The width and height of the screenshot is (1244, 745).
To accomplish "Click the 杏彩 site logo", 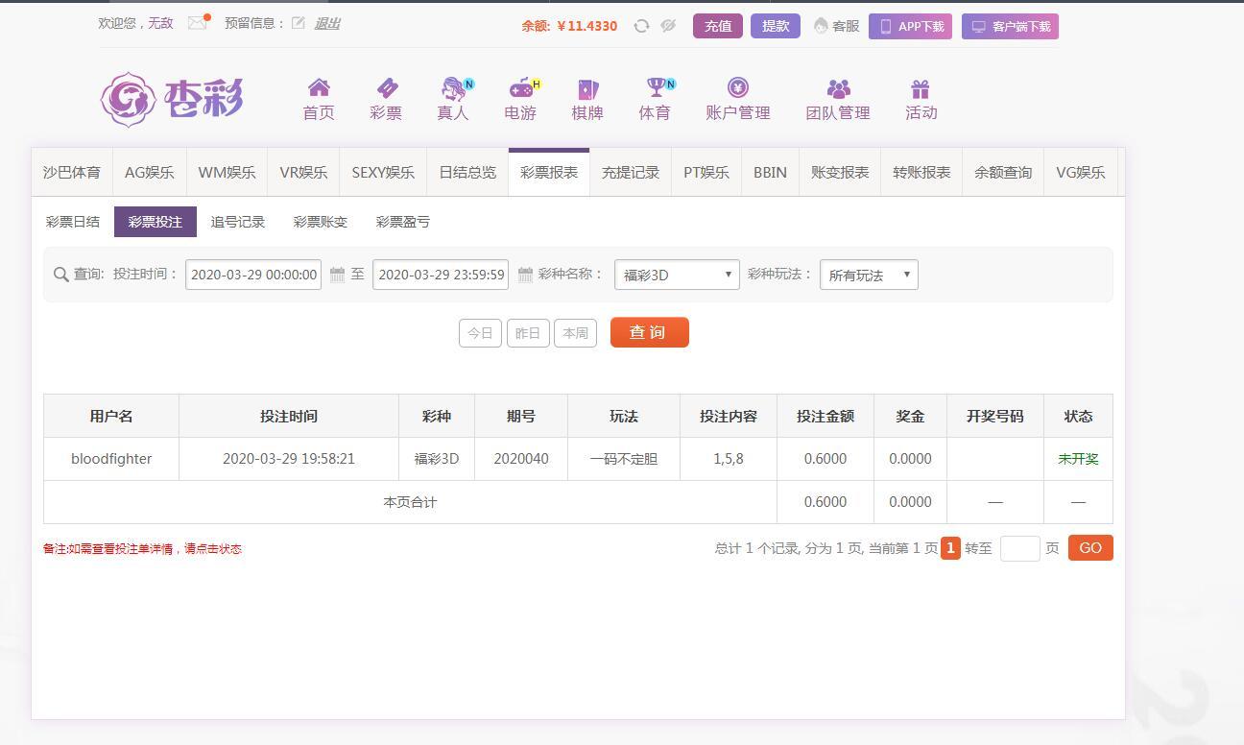I will (x=173, y=99).
